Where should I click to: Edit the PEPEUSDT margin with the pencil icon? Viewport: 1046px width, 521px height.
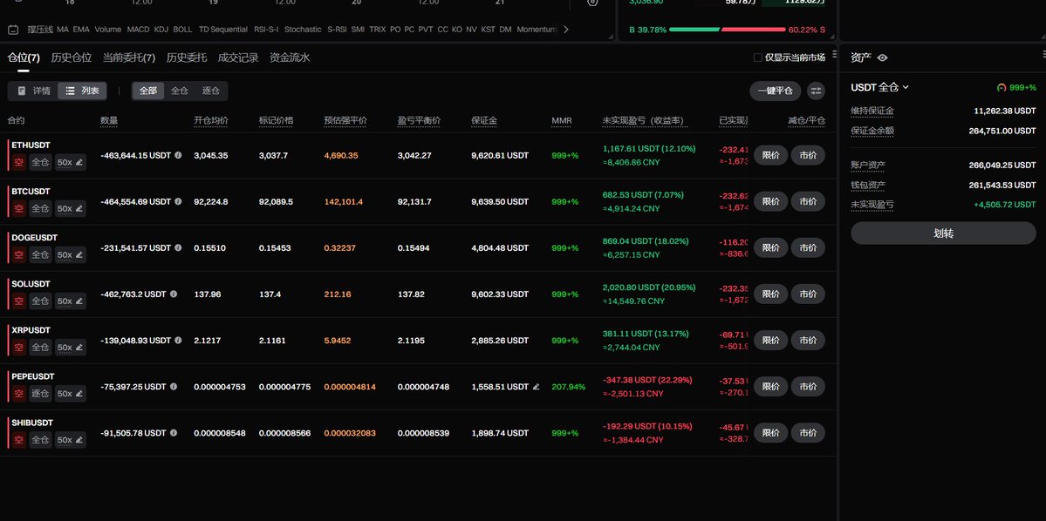536,387
